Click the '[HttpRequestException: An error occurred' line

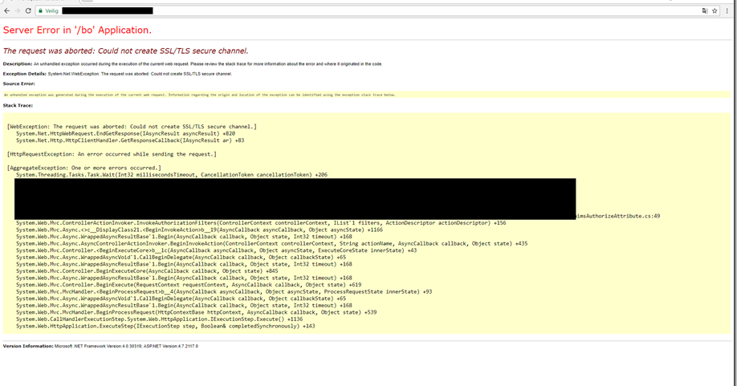[x=112, y=154]
